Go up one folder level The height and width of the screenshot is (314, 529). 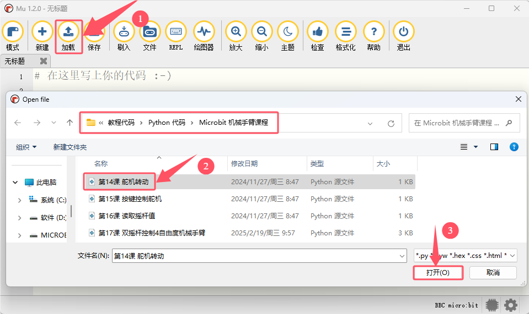[x=70, y=123]
